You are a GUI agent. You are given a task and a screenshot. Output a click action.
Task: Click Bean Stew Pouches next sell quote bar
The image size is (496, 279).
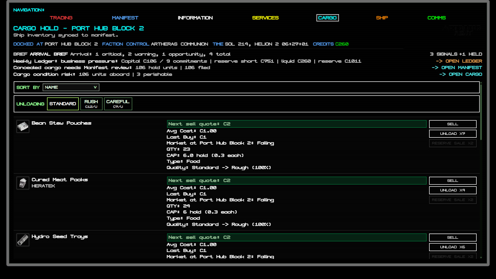click(297, 124)
